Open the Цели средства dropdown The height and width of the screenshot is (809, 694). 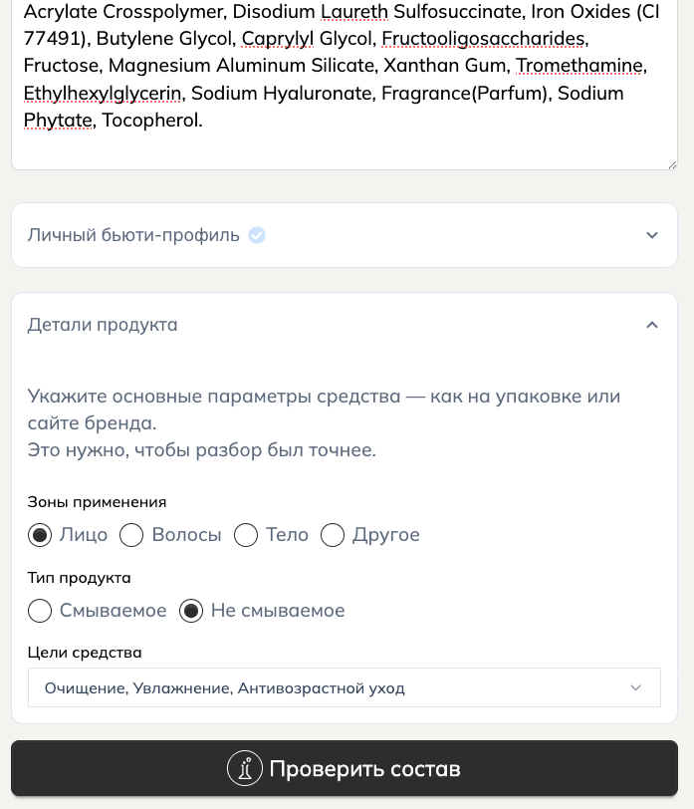pyautogui.click(x=345, y=687)
